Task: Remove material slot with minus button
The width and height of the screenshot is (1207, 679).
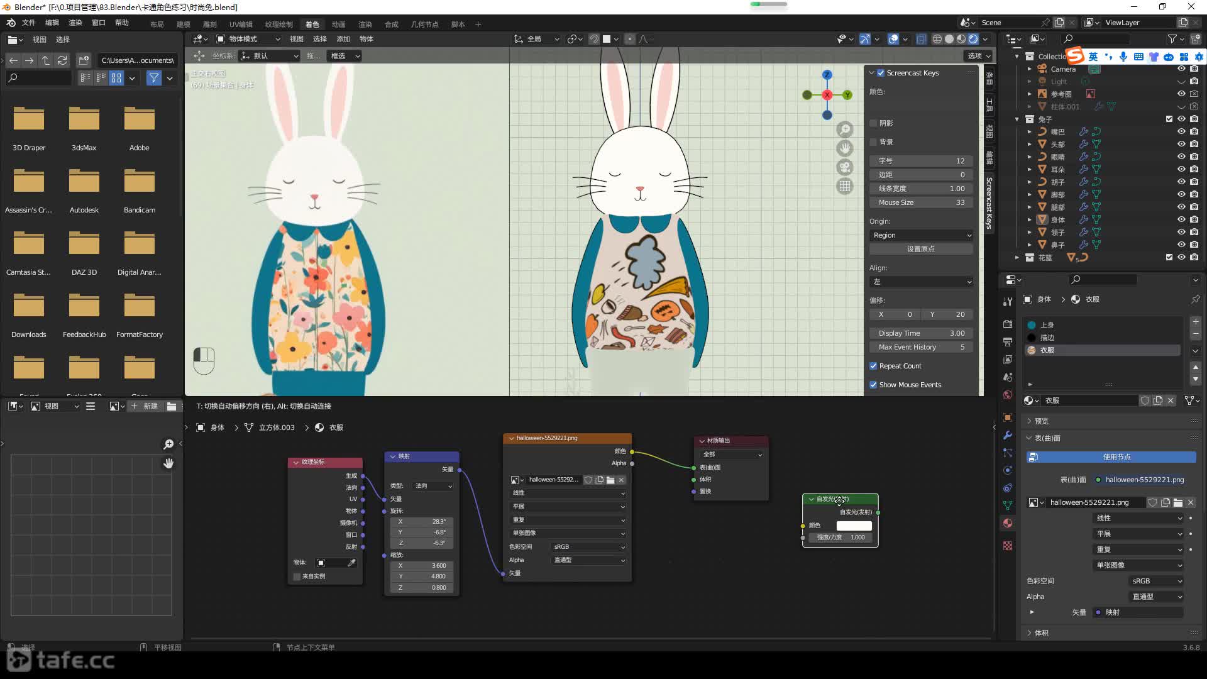Action: 1196,334
